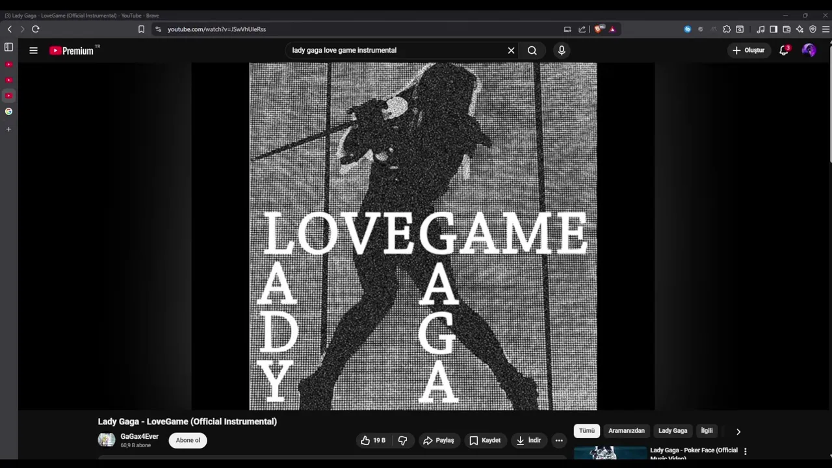Toggle the browser sidebar panel
Screen dimensions: 832x468
tap(773, 29)
